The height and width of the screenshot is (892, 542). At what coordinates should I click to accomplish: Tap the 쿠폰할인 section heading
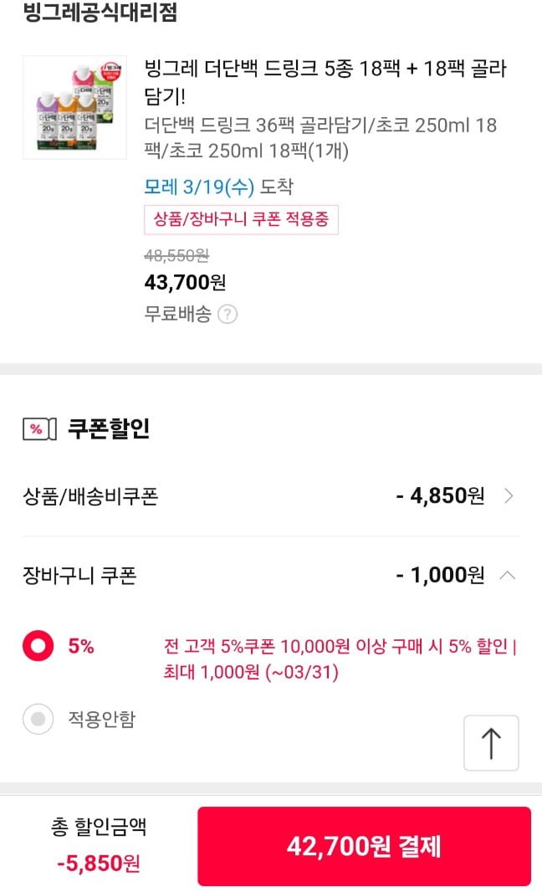click(109, 429)
